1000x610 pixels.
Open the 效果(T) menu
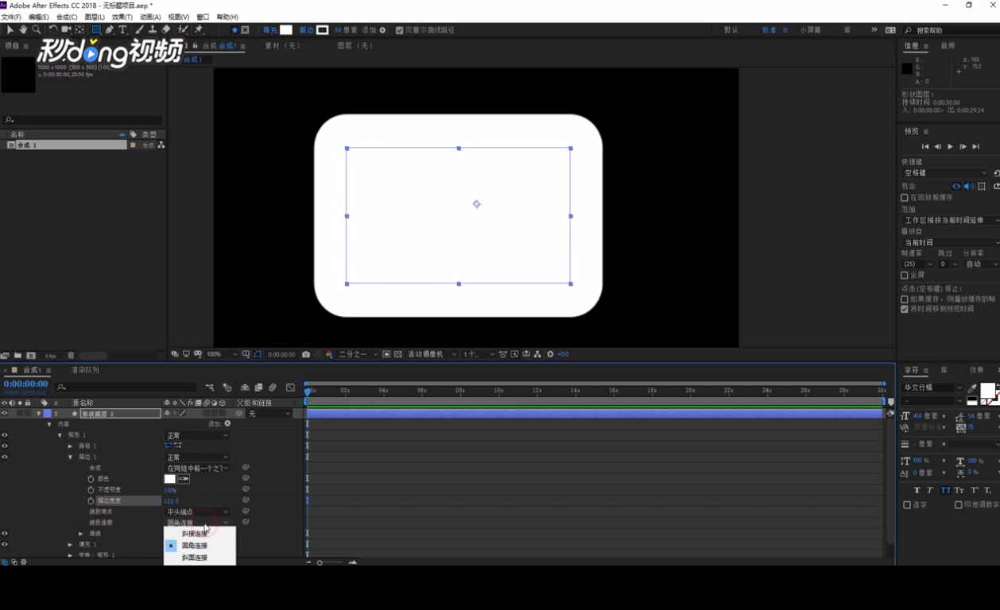coord(122,17)
